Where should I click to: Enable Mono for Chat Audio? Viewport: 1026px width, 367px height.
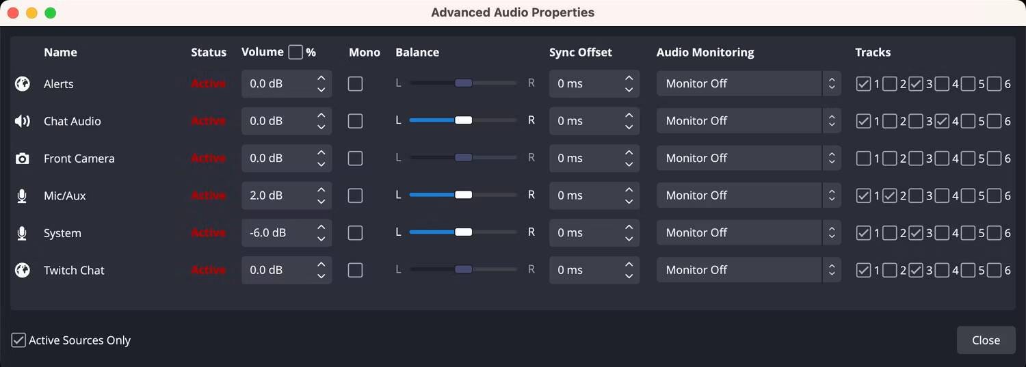coord(355,121)
